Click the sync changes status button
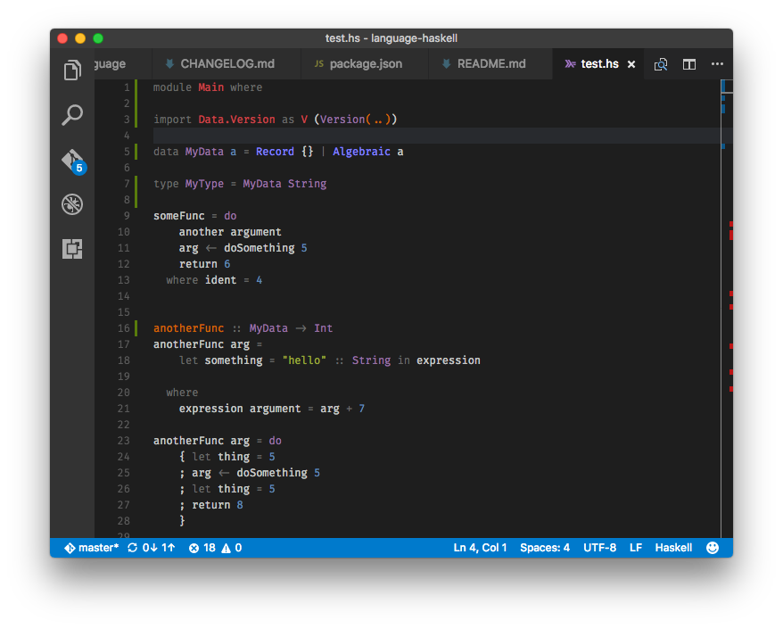Screen dimensions: 783x629 click(x=152, y=548)
